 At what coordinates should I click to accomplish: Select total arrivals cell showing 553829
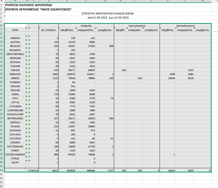click(67, 170)
